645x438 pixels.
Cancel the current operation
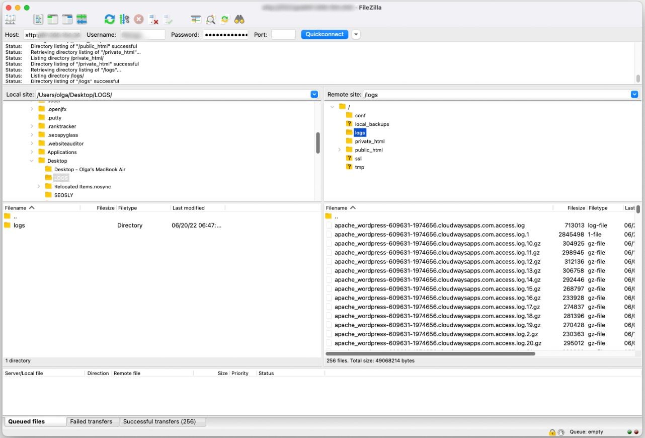tap(139, 19)
